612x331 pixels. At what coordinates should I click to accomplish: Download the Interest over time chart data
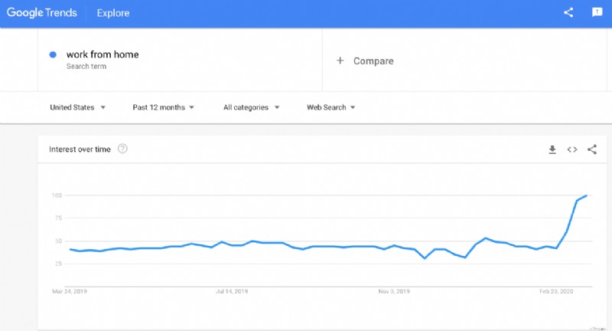(552, 149)
